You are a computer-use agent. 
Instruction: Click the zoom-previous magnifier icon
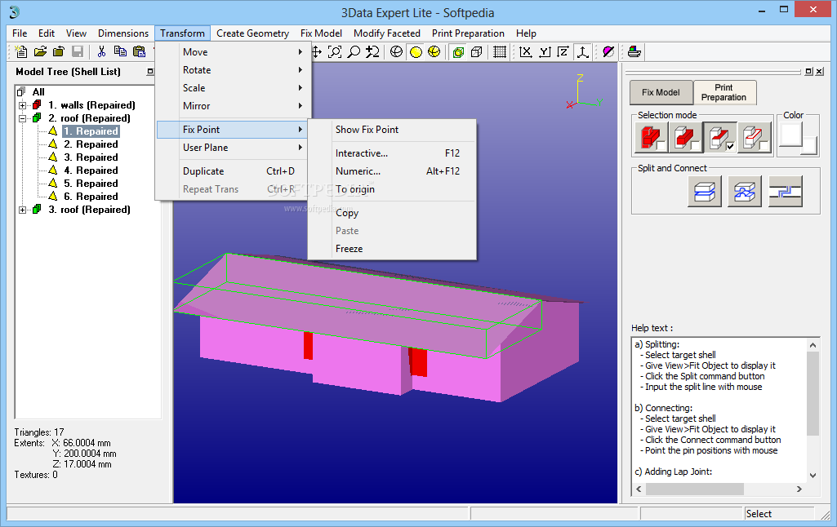tap(372, 51)
